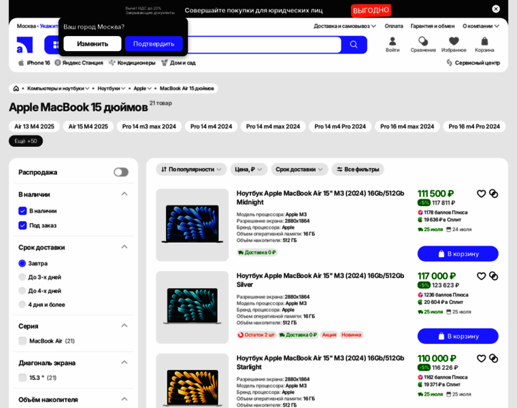Screen dimensions: 517x408
Task: Click in the search input field
Action: tap(264, 45)
